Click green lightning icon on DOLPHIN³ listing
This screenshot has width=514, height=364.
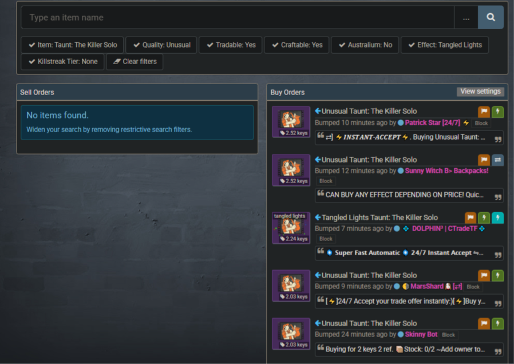[x=484, y=217]
